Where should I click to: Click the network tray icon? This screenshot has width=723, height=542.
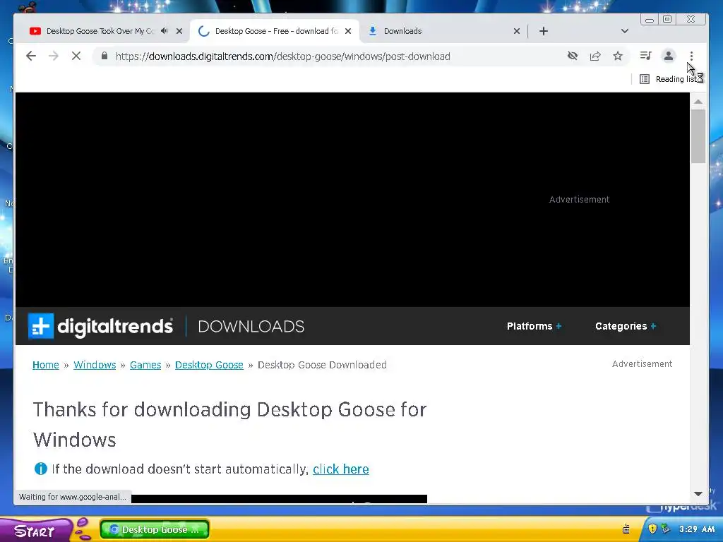665,529
